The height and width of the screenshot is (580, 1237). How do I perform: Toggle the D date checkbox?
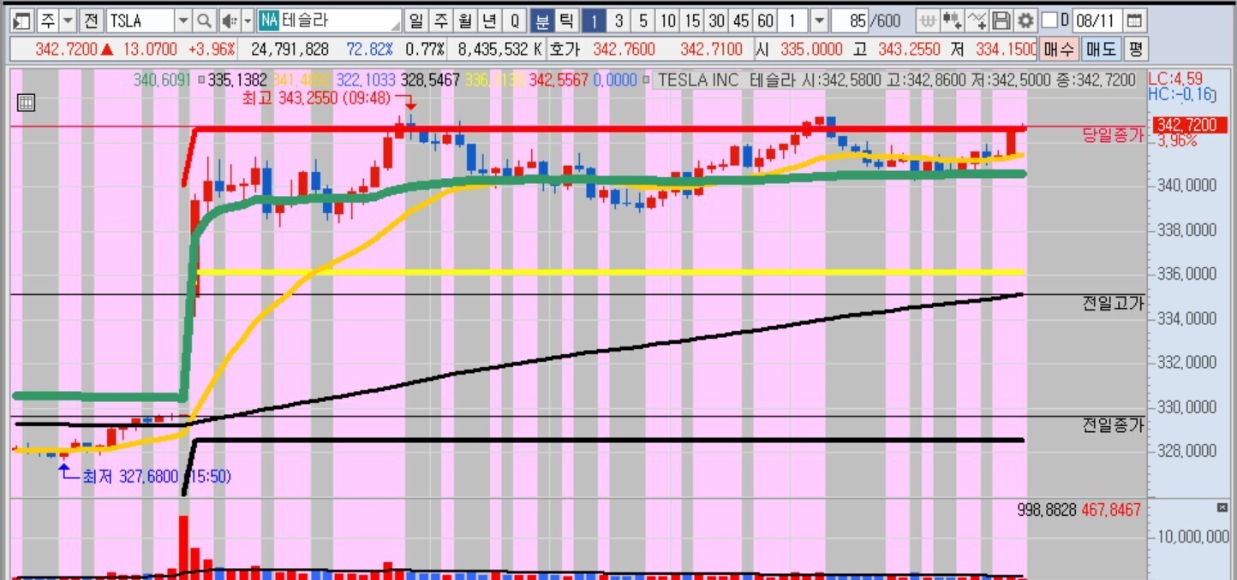1050,20
